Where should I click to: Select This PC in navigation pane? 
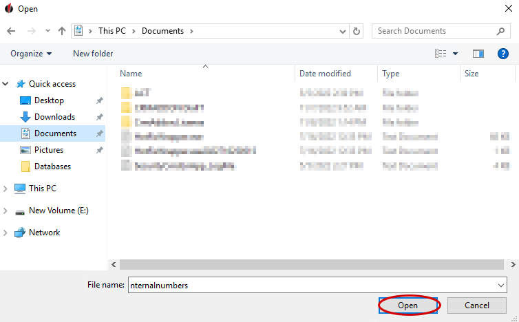pos(43,189)
